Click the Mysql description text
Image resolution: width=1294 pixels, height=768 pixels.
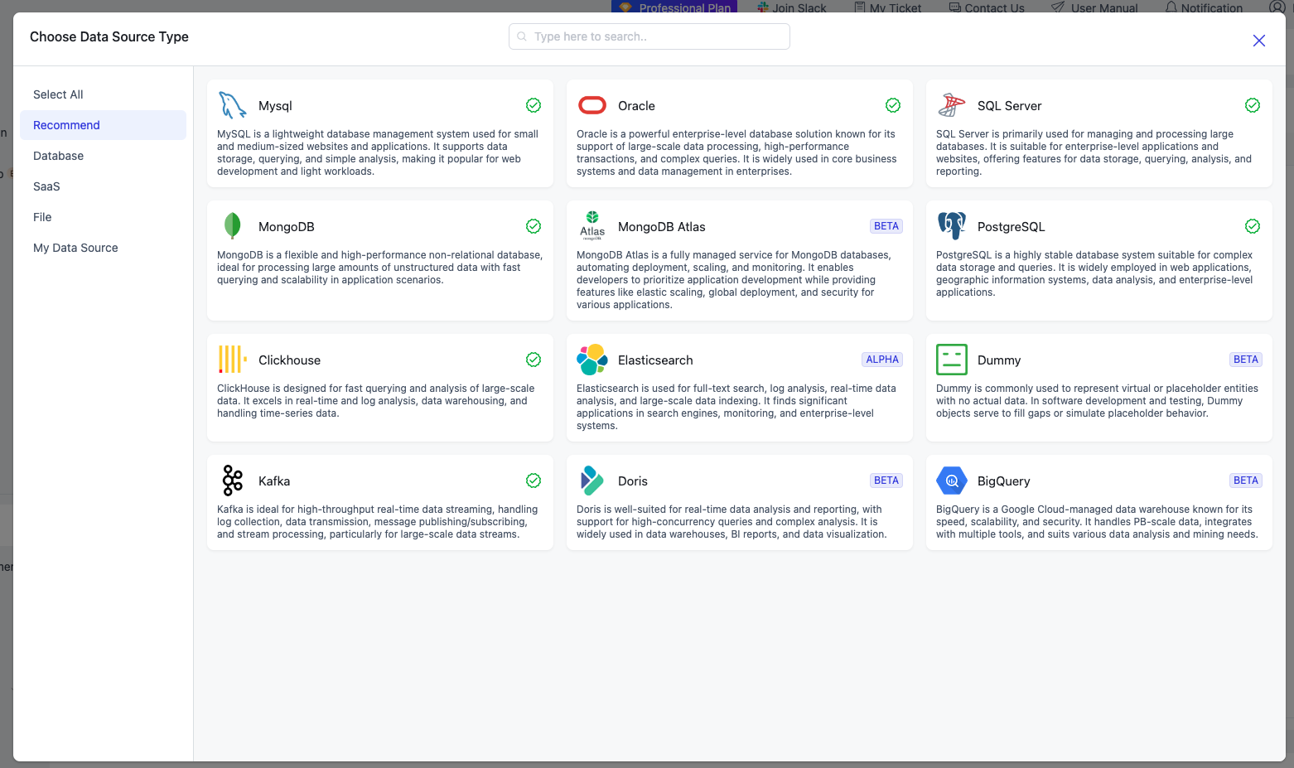(378, 152)
